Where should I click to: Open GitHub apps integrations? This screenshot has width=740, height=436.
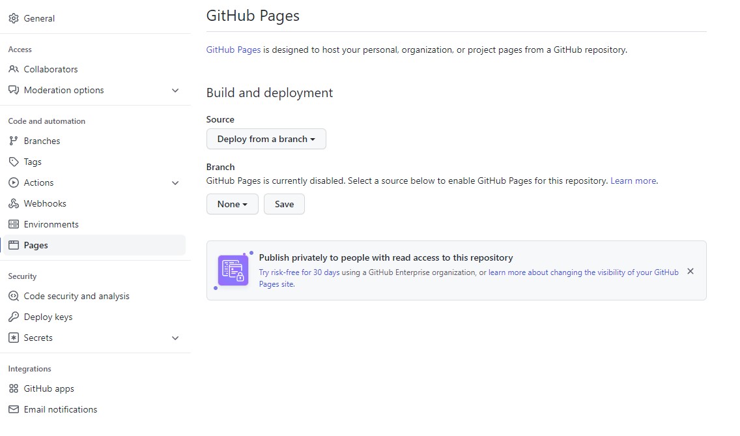coord(94,389)
